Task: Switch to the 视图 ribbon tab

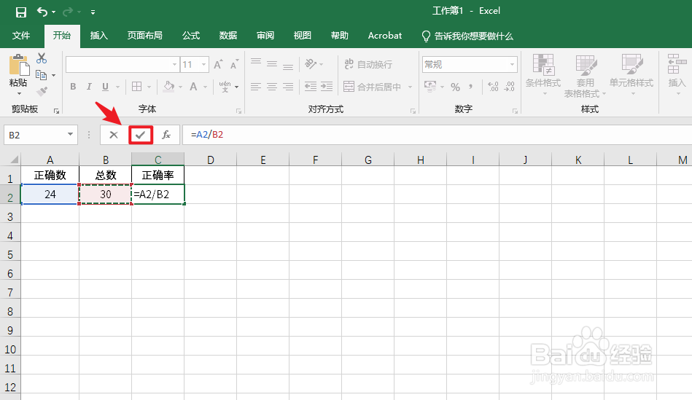Action: point(303,36)
